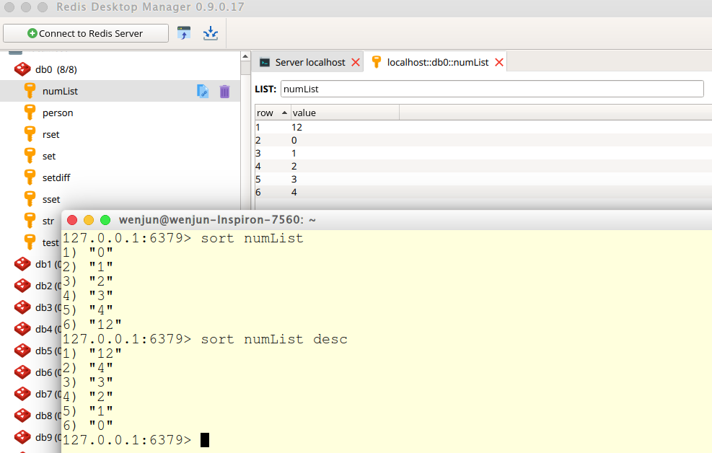The image size is (712, 453).
Task: Expand the db2 database node
Action: pyautogui.click(x=22, y=286)
